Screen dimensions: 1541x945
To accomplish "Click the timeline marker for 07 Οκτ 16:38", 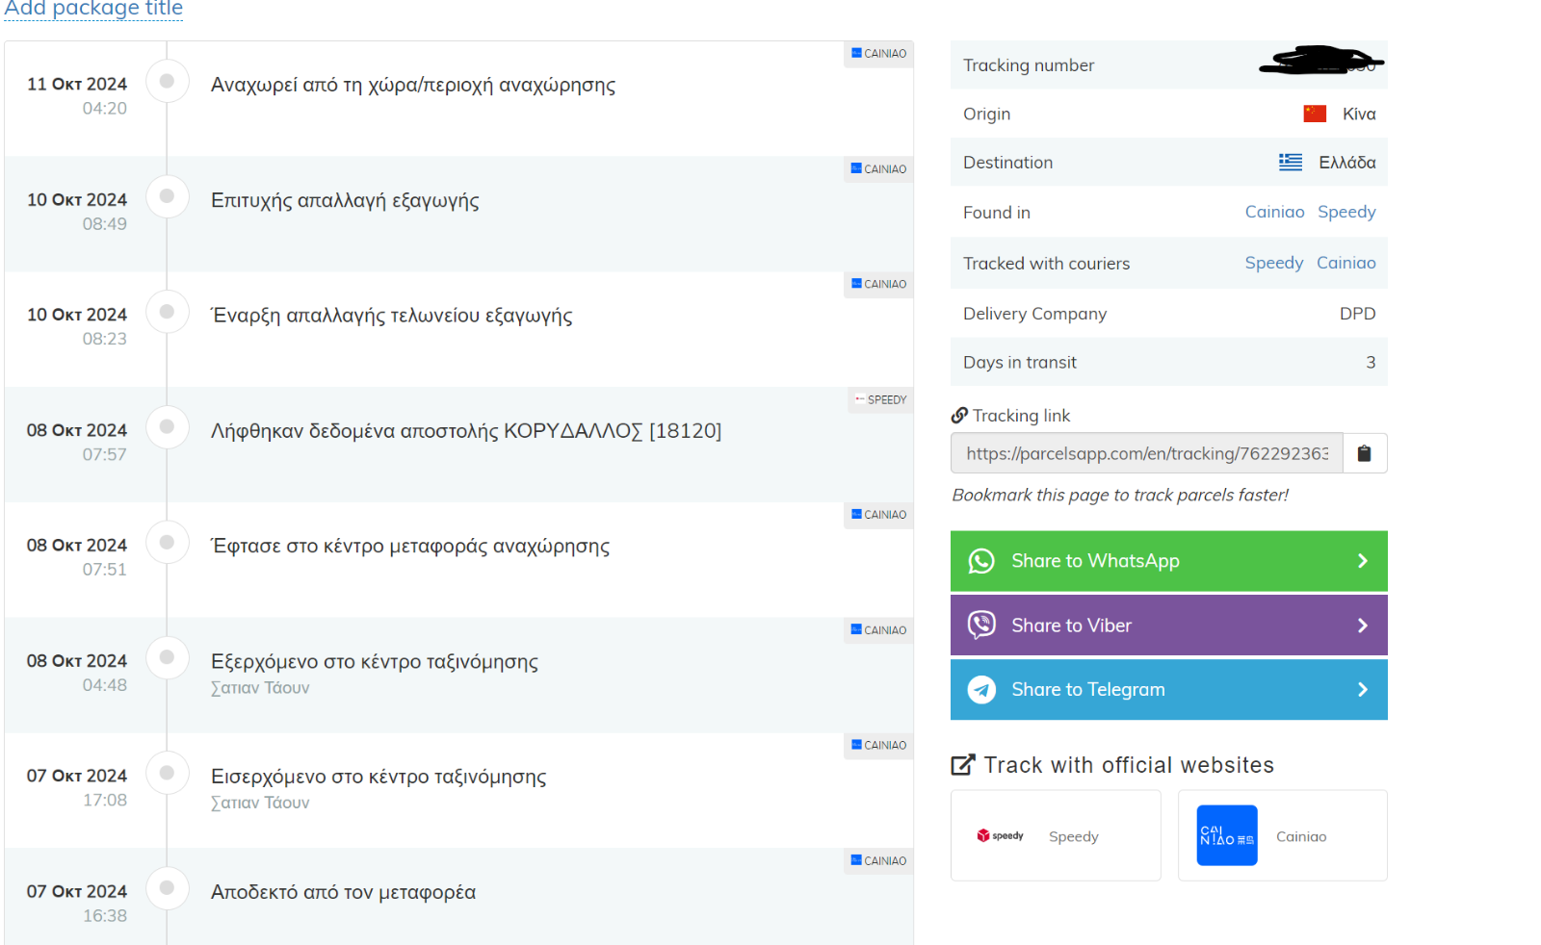I will [167, 888].
